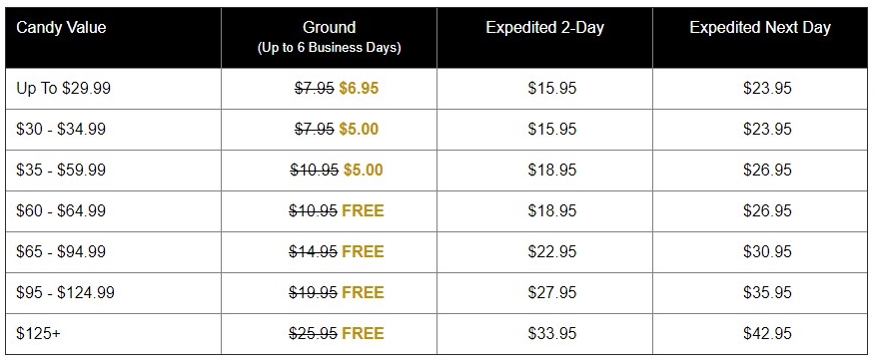Click the $30 - $34.99 candy value cell
This screenshot has height=362, width=874.
pos(61,130)
